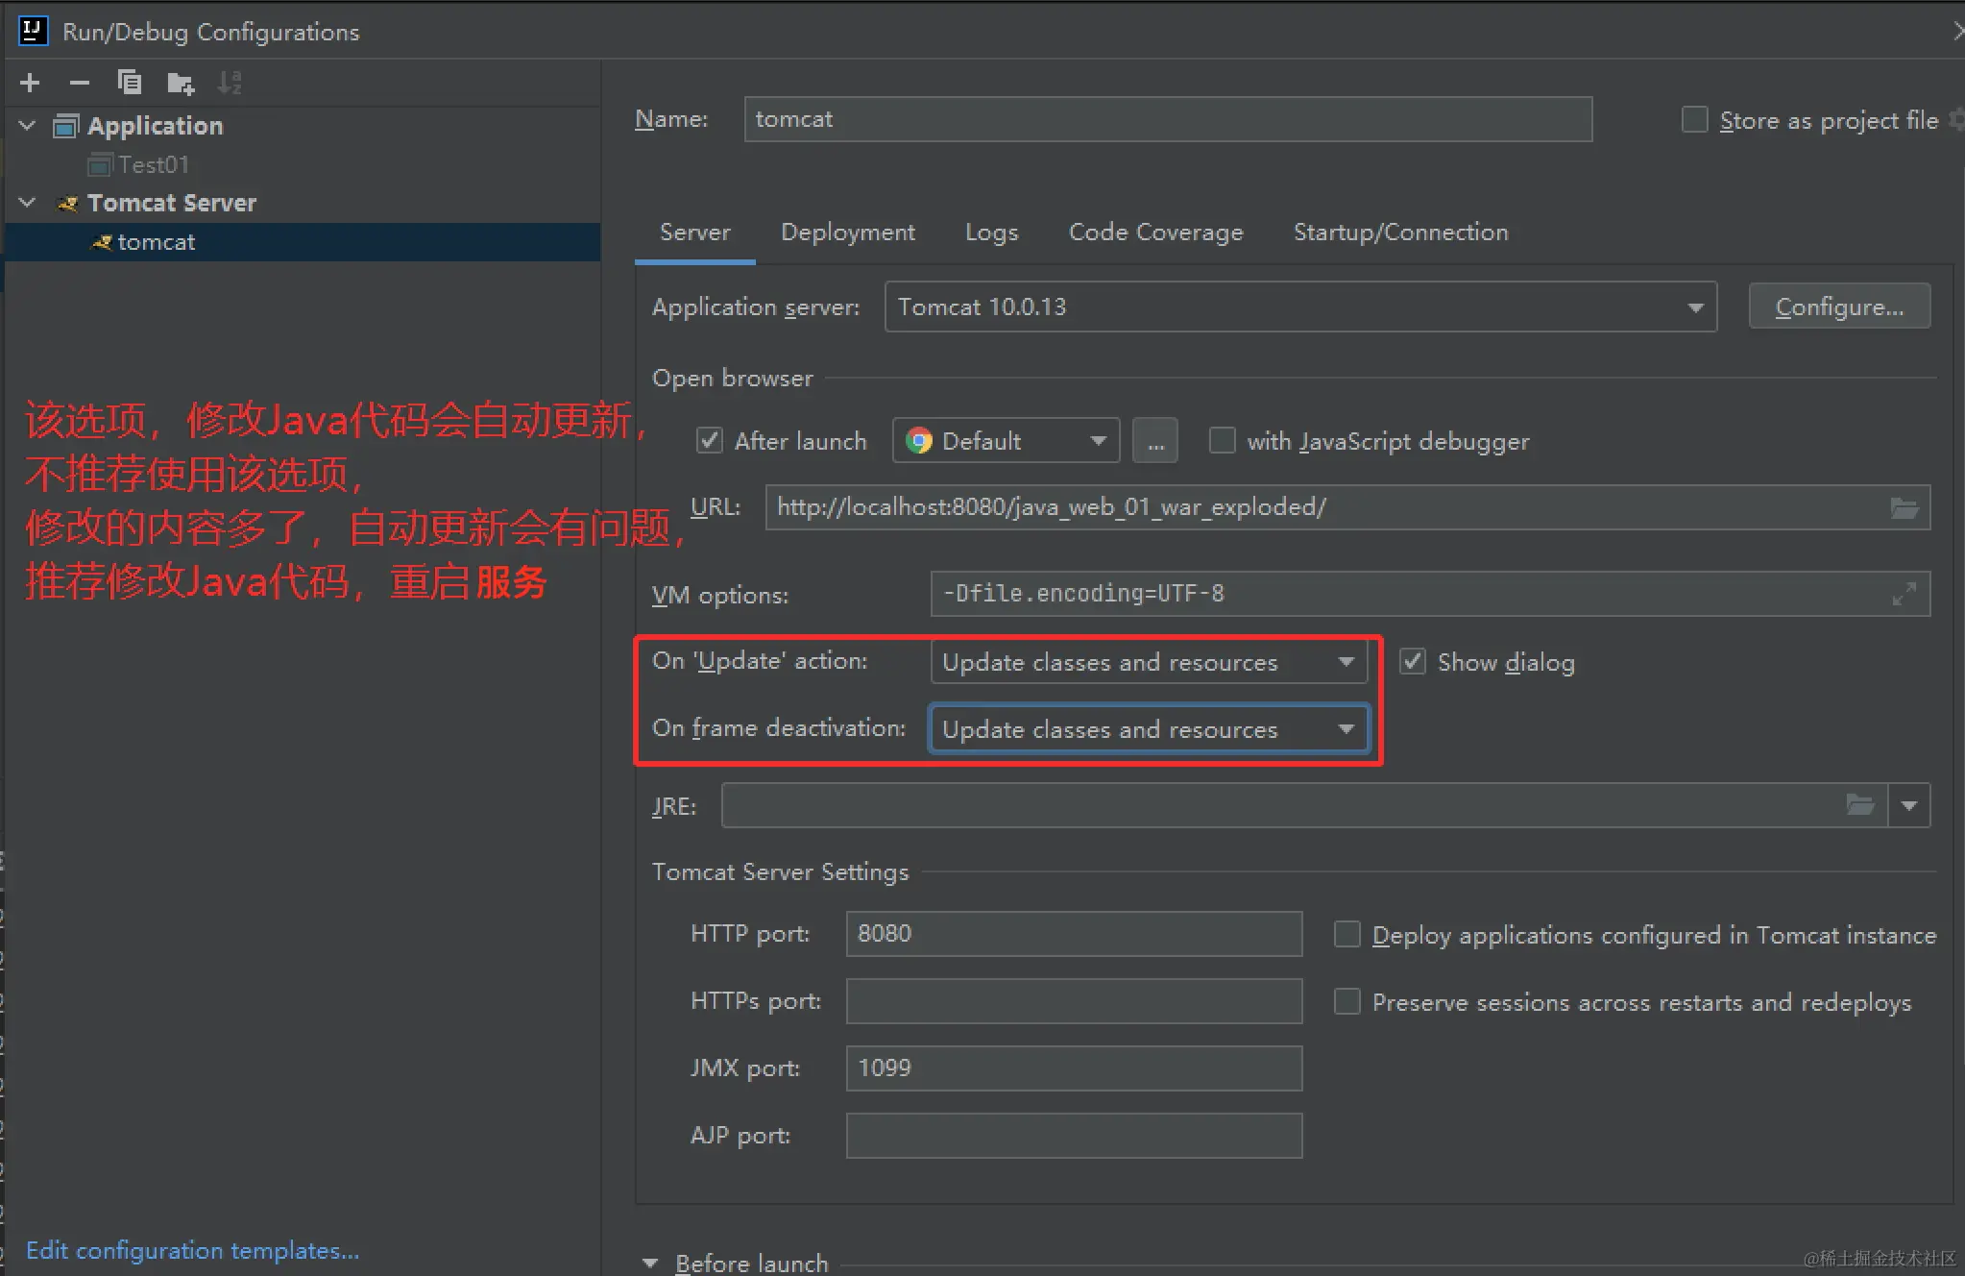Uncheck the Show dialog checkbox
Screen dimensions: 1965x1276
coord(1412,662)
